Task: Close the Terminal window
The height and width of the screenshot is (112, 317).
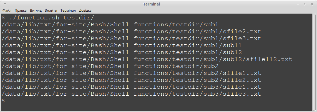Action: pyautogui.click(x=311, y=4)
